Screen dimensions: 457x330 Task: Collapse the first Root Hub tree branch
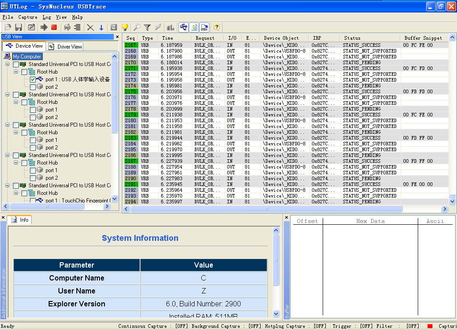[15, 71]
